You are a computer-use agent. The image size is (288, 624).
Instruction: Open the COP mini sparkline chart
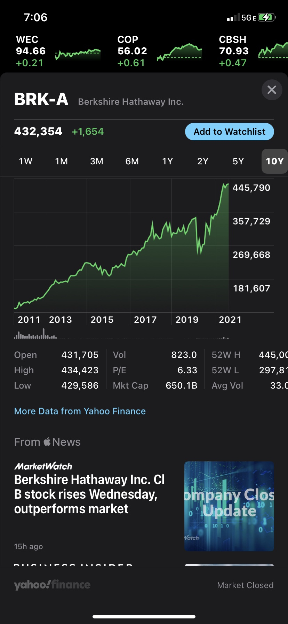pos(179,52)
